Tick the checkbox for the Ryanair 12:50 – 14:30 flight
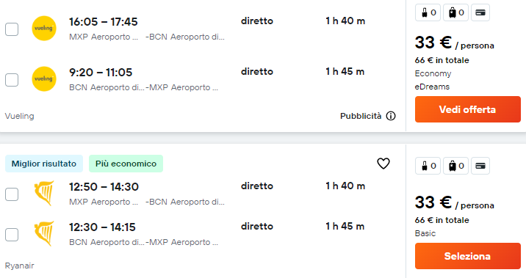 (x=12, y=194)
